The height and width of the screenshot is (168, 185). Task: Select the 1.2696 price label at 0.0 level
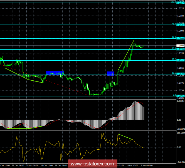click(180, 96)
